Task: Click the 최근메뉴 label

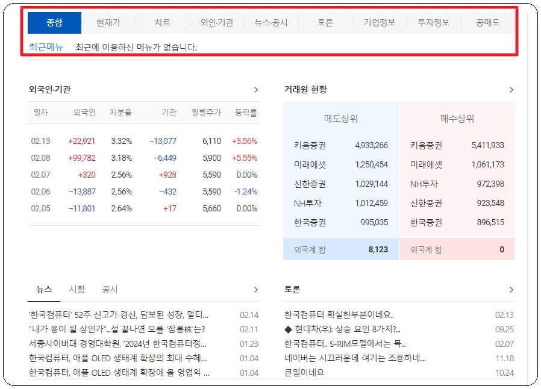Action: [46, 47]
